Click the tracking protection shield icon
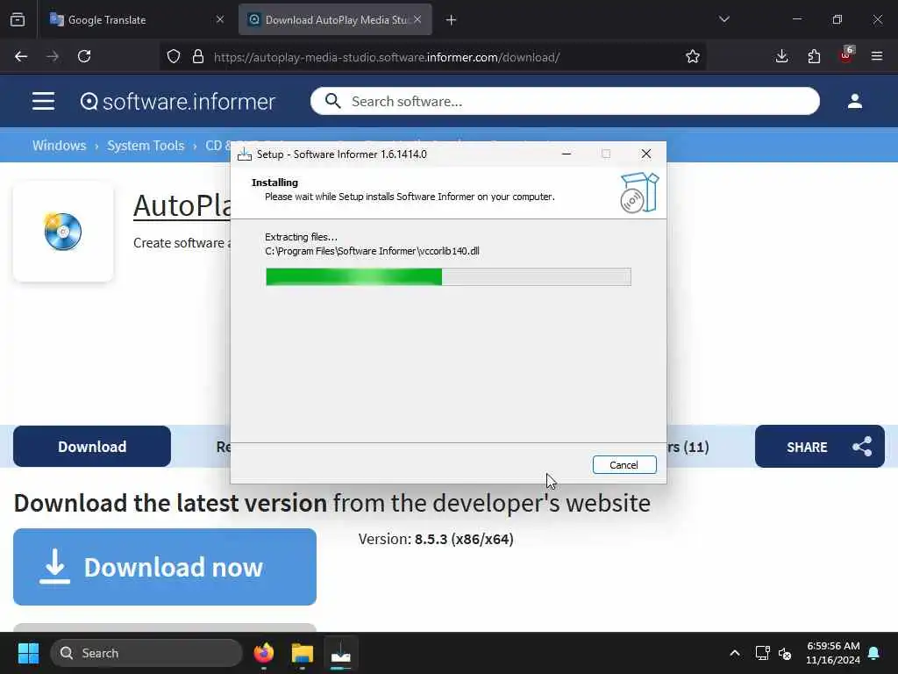 [174, 56]
